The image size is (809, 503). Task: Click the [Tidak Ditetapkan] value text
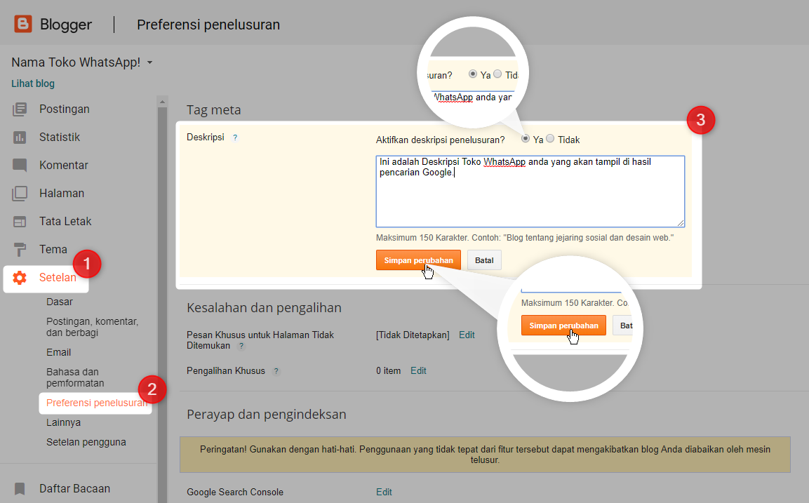coord(413,335)
